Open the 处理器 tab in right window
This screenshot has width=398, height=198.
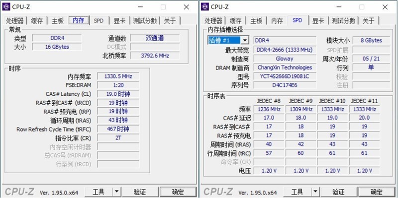[x=213, y=21]
